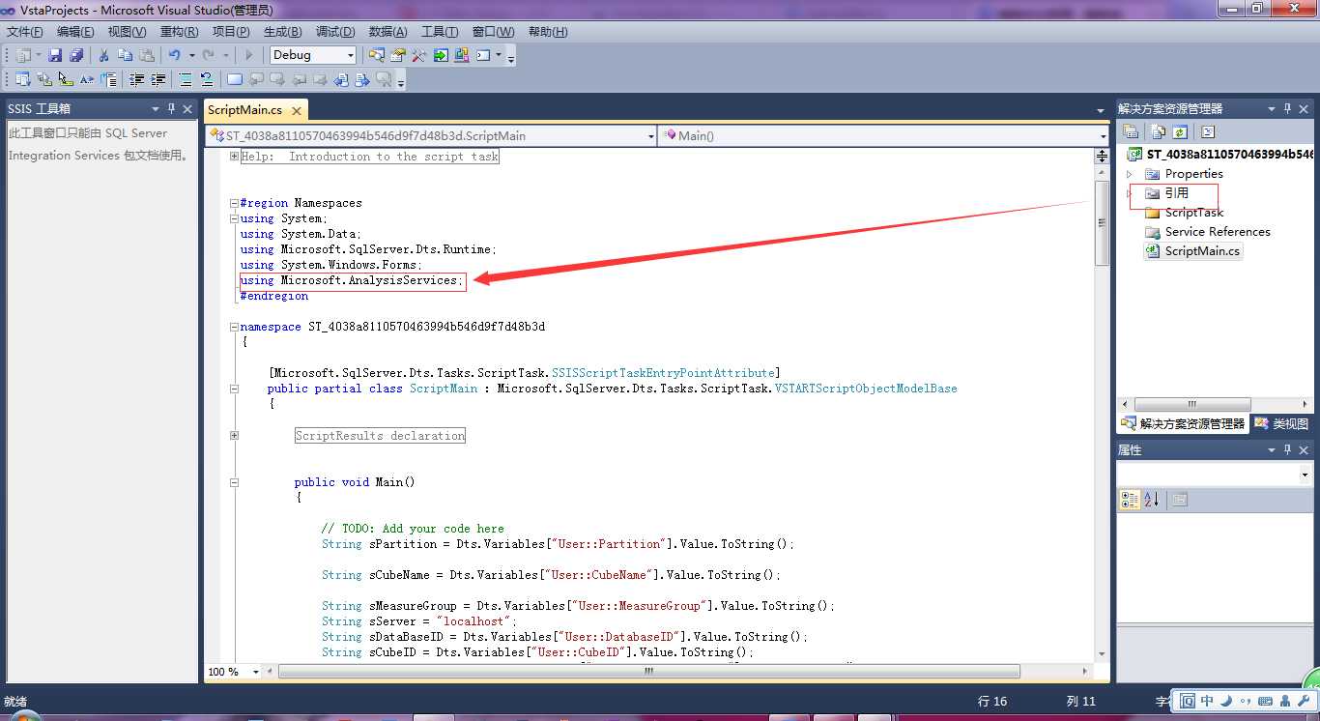Screen dimensions: 1320x721
Task: Open the 调试(D) menu
Action: click(x=335, y=32)
